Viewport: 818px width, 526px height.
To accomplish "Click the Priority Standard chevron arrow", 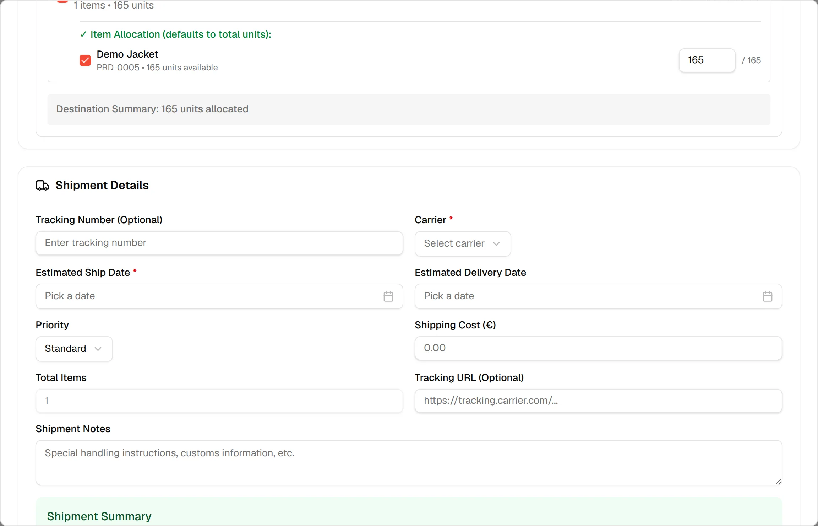I will (98, 349).
